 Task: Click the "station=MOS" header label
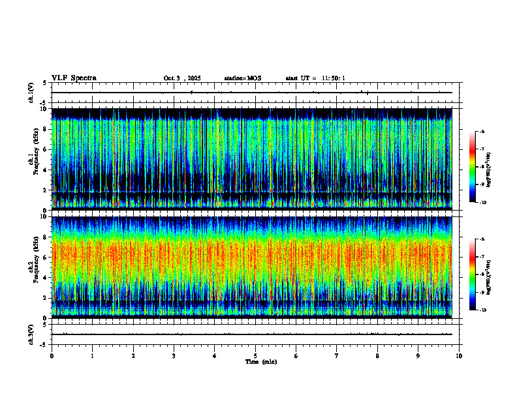[x=243, y=78]
